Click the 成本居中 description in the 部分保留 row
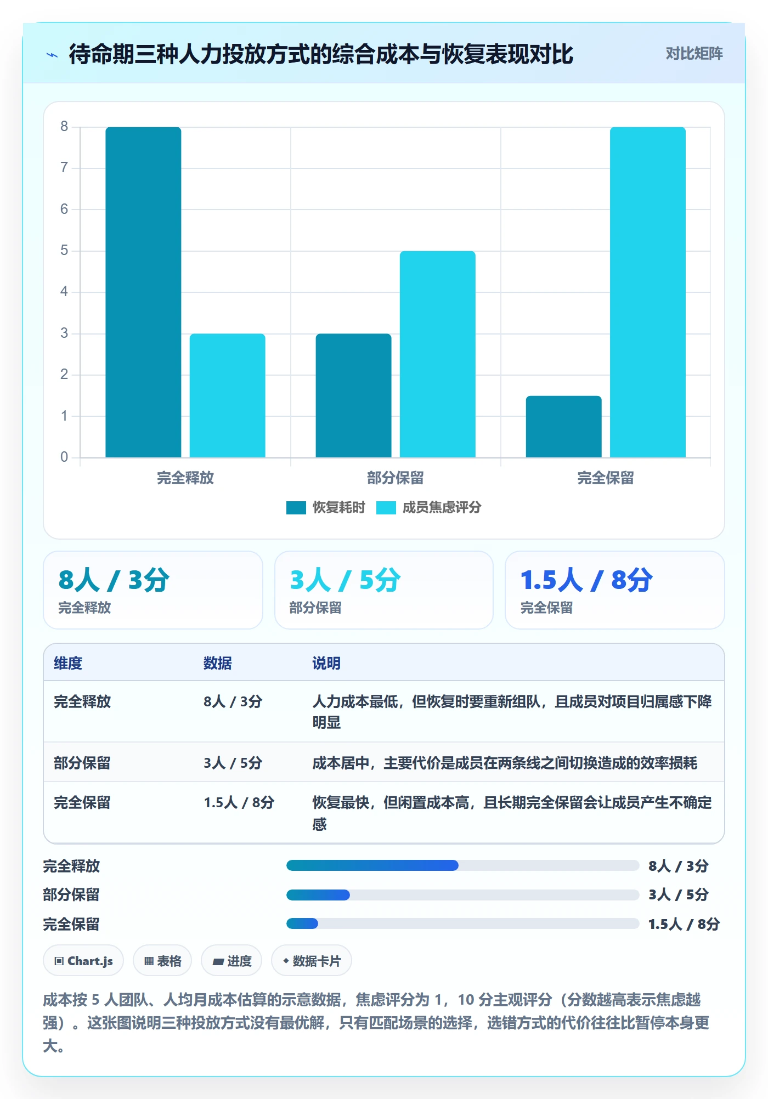768x1099 pixels. coord(505,763)
